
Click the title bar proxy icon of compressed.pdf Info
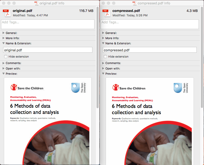point(134,3)
